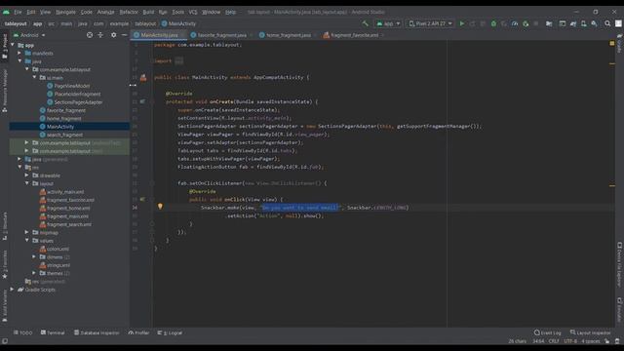Open the Refactor menu
The width and height of the screenshot is (624, 351).
[x=129, y=12]
